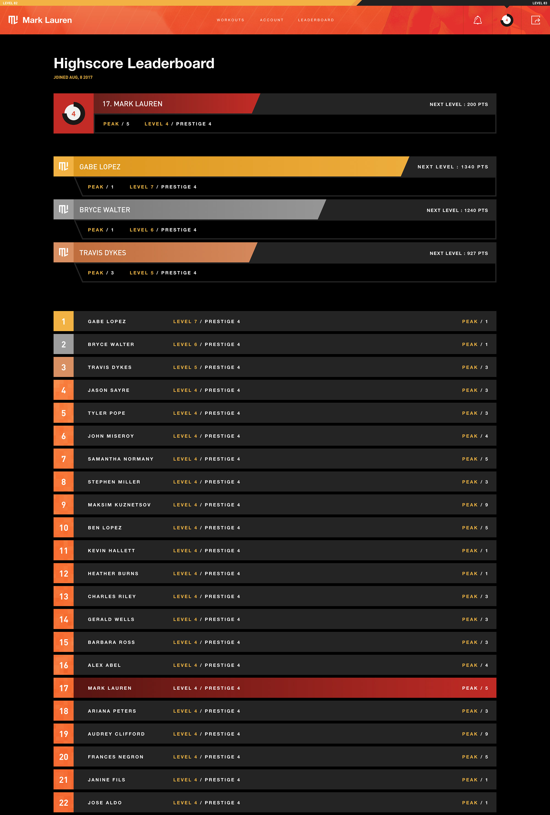Open the Account menu item
This screenshot has height=815, width=550.
click(271, 20)
